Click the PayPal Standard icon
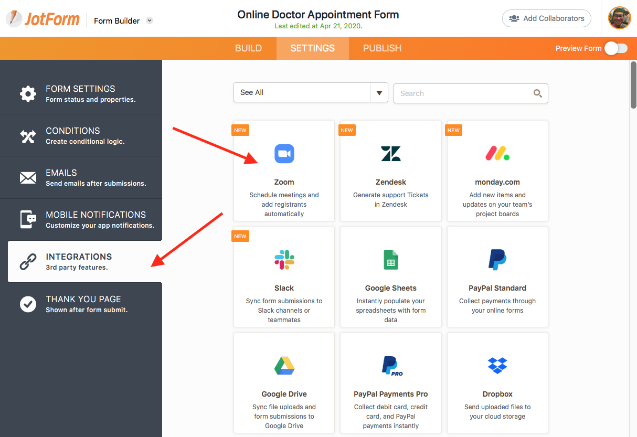Viewport: 637px width, 437px height. pyautogui.click(x=497, y=260)
